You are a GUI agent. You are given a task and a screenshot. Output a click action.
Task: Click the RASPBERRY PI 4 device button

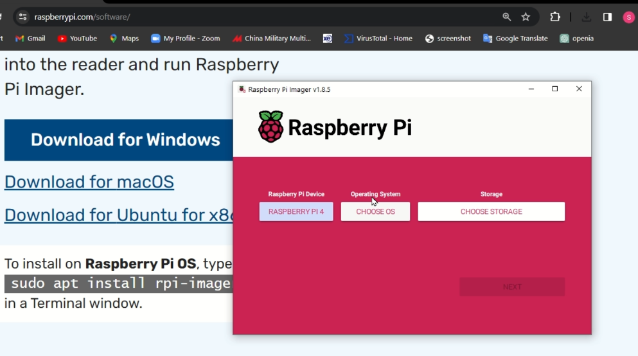point(296,211)
